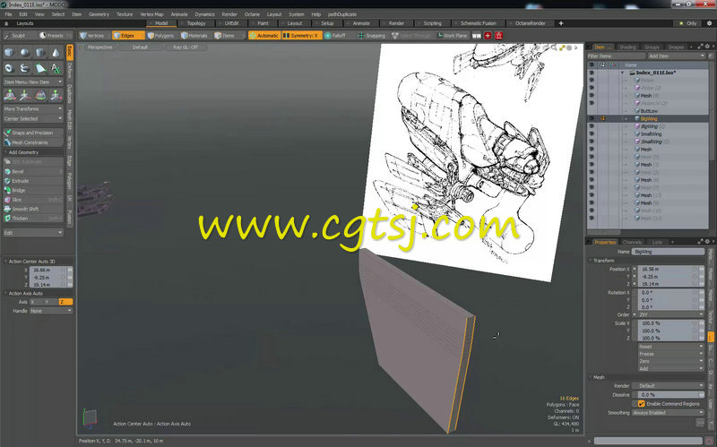The height and width of the screenshot is (447, 717).
Task: Enable Z axis in Action Axis
Action: tap(65, 302)
